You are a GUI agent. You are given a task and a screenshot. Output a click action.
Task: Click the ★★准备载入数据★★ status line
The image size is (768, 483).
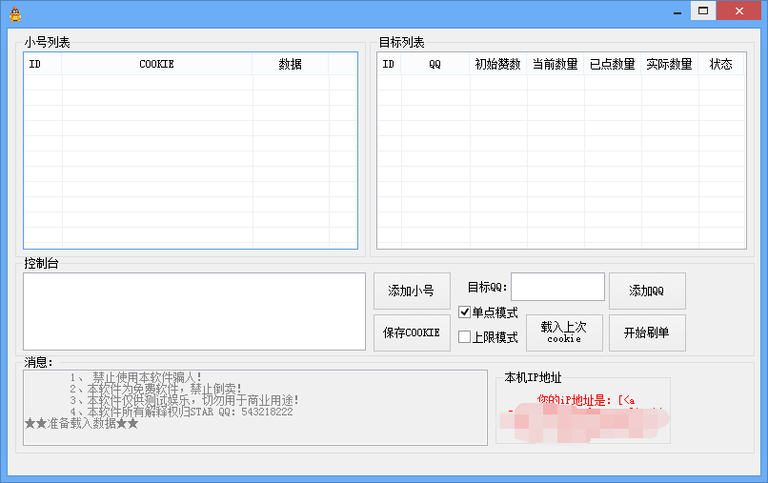coord(81,423)
